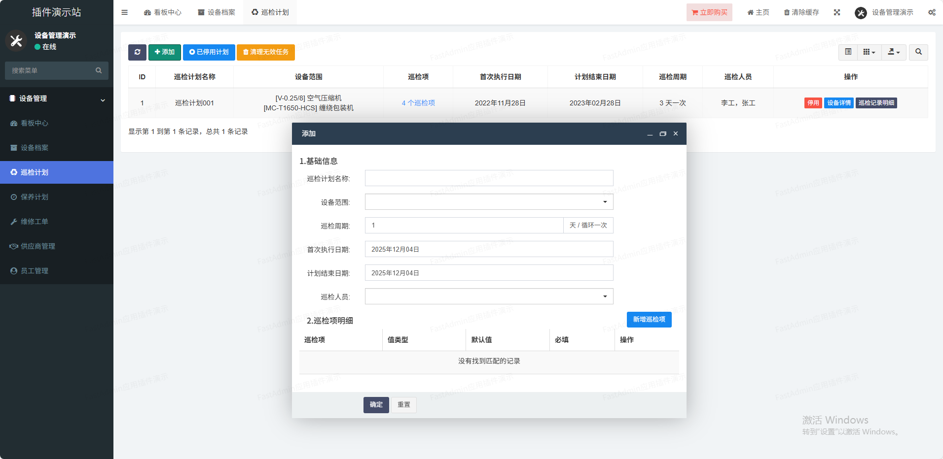Screen dimensions: 943x459
Task: Click the table search magnifier icon
Action: point(918,52)
